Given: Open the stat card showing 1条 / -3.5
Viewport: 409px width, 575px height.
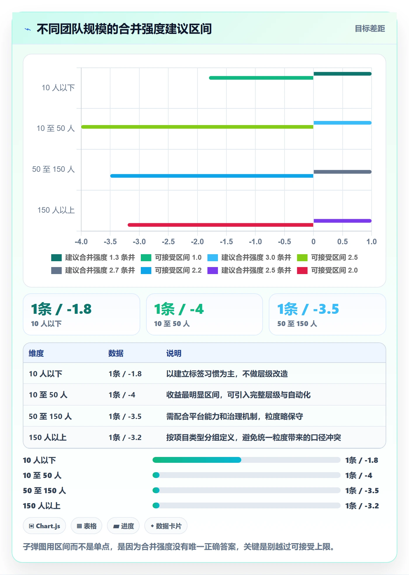Looking at the screenshot, I should 327,314.
